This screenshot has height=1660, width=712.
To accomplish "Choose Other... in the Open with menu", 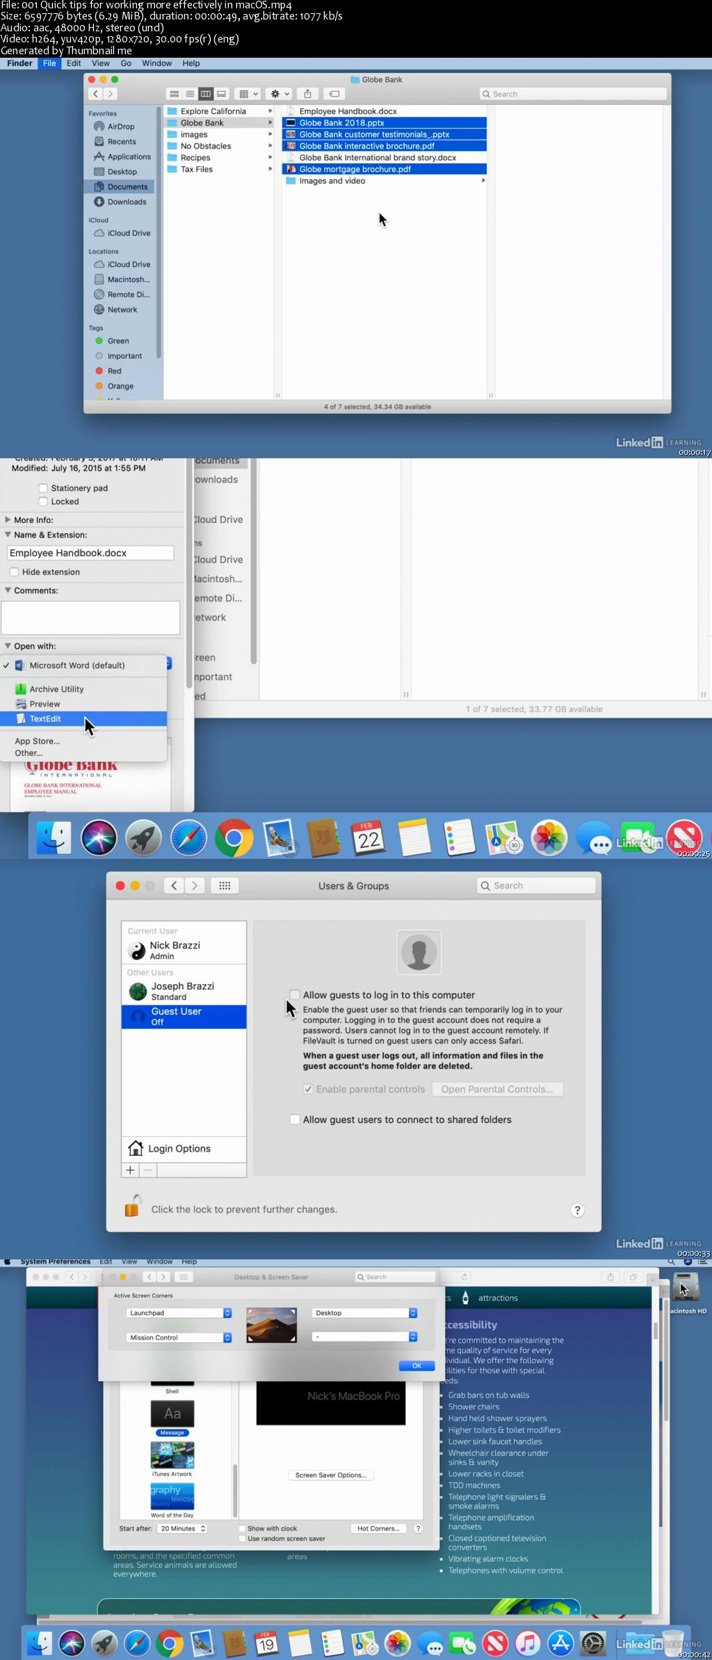I will pyautogui.click(x=83, y=753).
